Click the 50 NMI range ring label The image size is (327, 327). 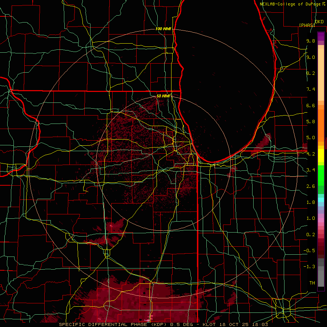point(163,96)
